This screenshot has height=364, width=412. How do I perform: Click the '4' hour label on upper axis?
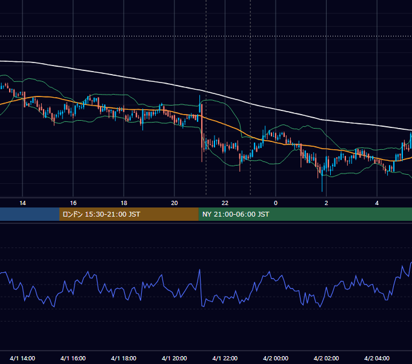click(377, 203)
